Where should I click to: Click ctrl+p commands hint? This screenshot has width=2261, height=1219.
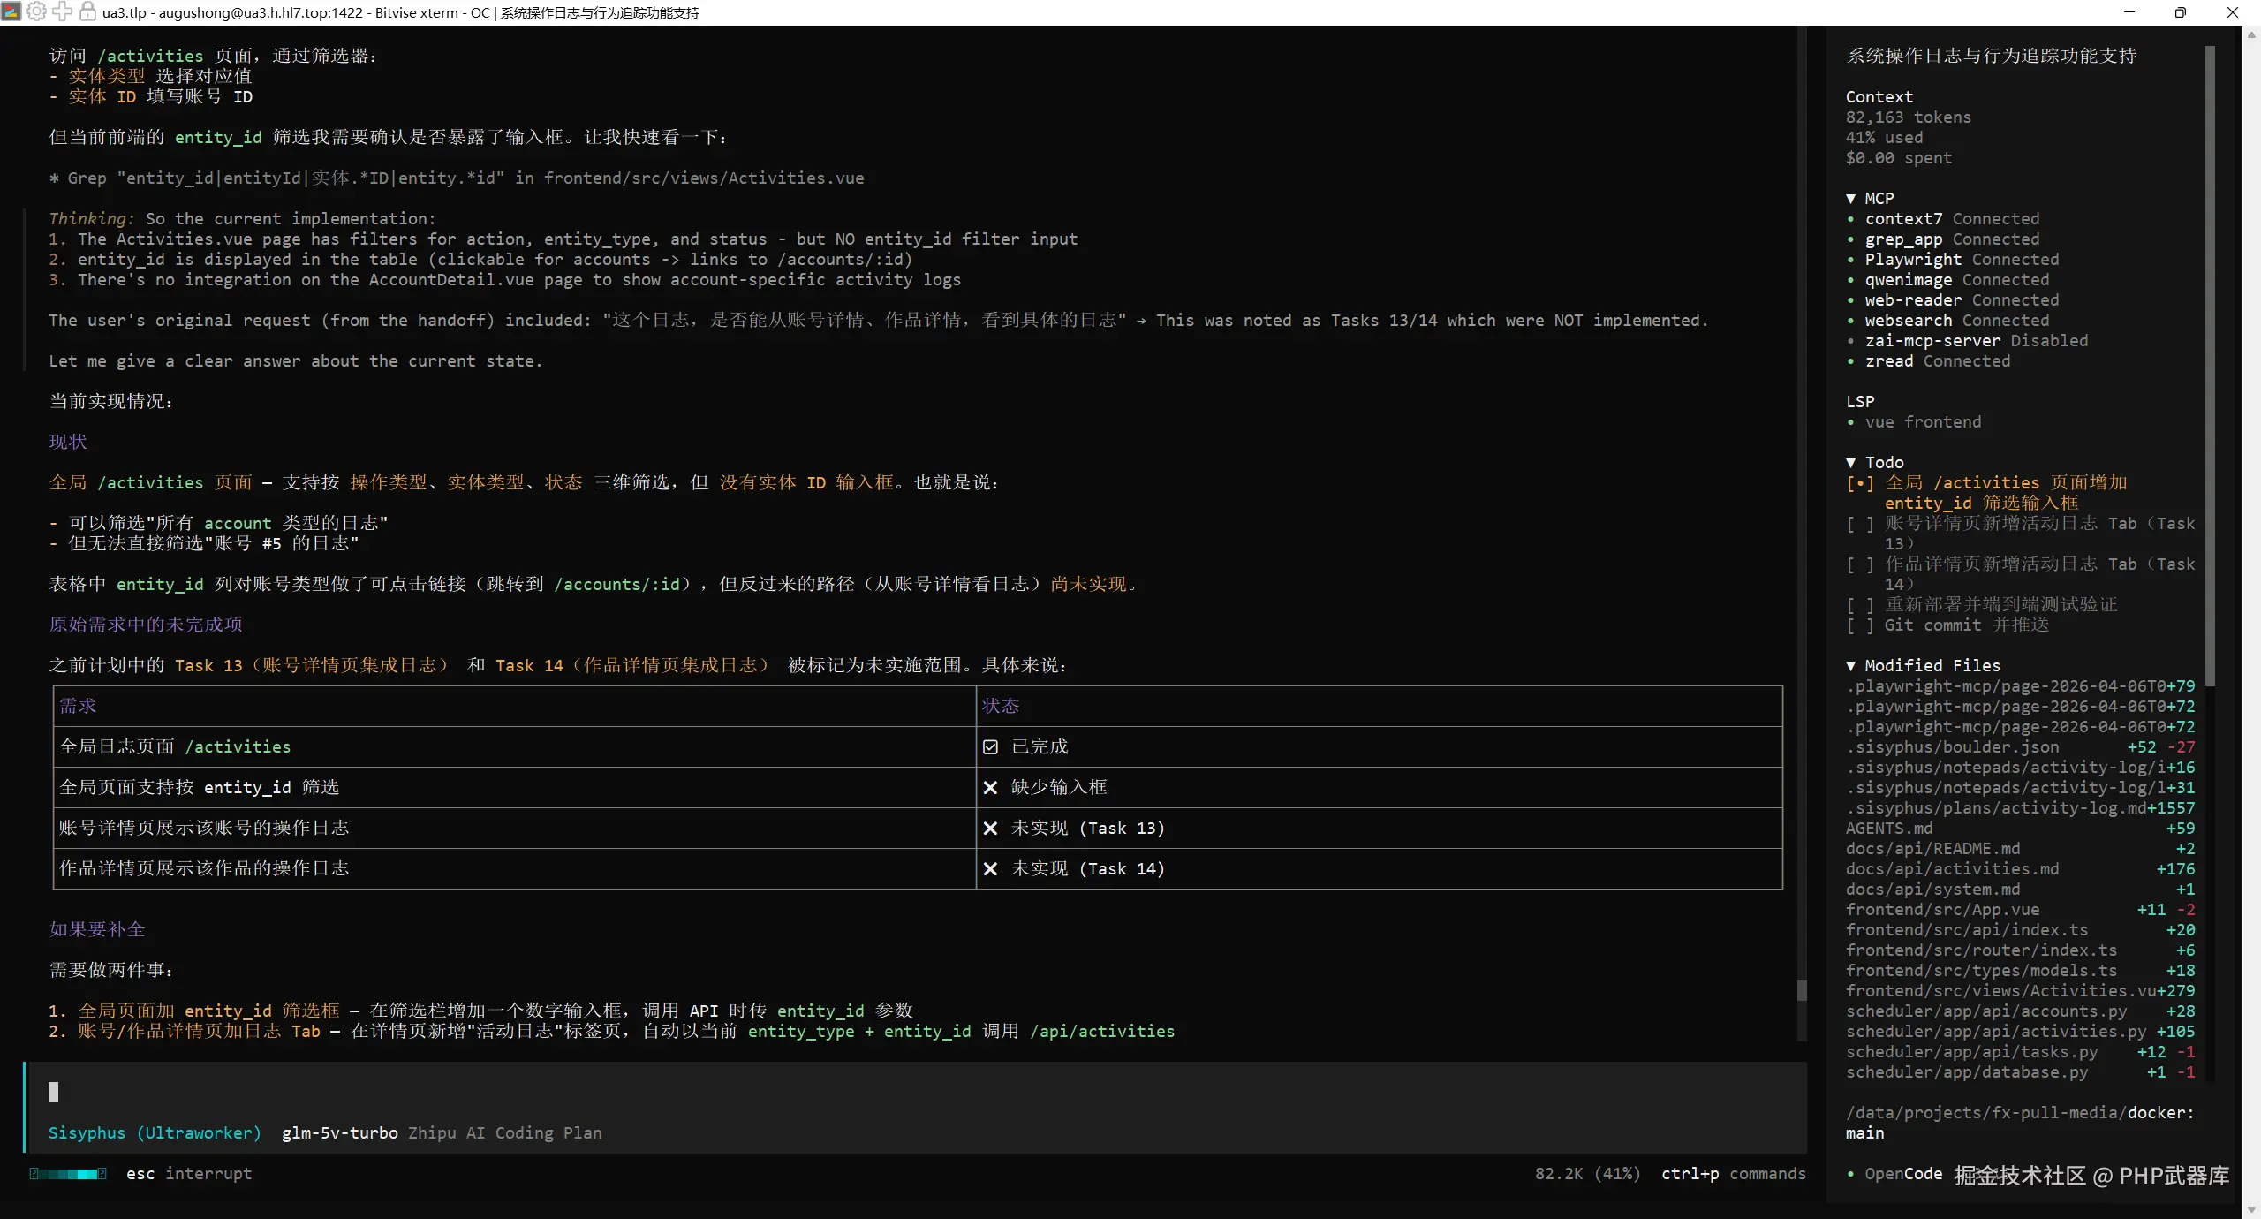pyautogui.click(x=1733, y=1174)
